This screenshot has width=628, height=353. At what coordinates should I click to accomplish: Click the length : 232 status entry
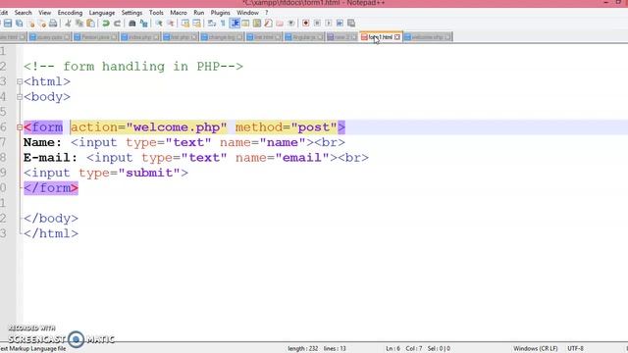[x=303, y=349]
